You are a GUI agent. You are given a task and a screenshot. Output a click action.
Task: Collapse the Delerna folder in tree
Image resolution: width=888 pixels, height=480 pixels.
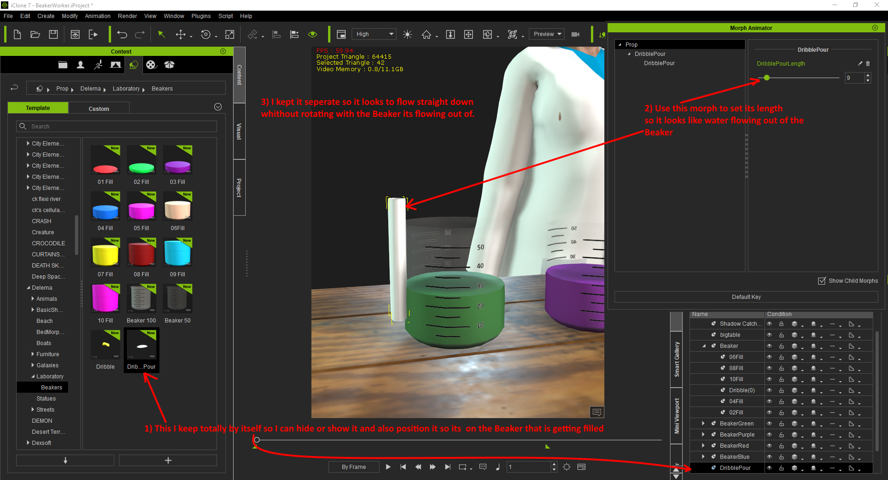click(28, 288)
